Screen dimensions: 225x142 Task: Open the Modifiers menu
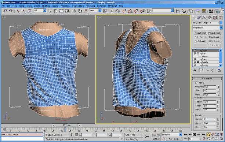[x=46, y=6]
